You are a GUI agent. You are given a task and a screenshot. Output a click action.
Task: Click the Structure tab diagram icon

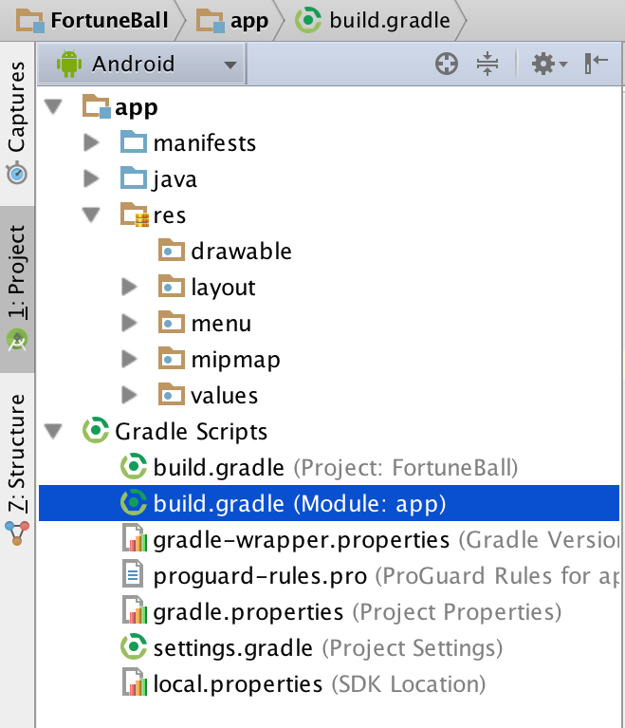point(17,533)
